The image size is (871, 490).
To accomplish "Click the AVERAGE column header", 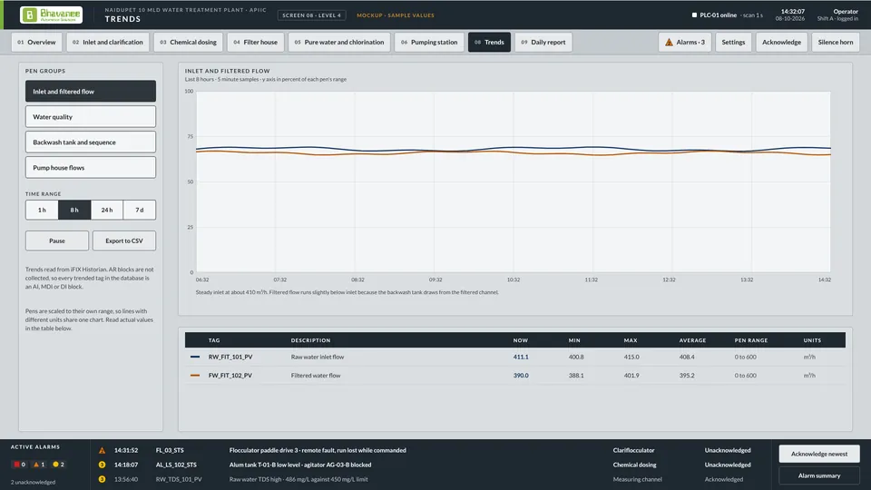I will click(x=692, y=340).
